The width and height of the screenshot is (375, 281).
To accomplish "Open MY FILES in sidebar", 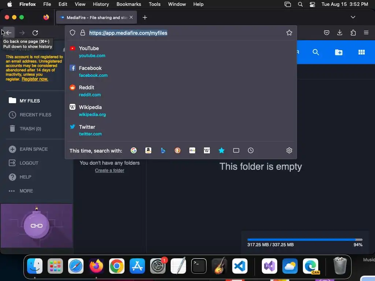I will tap(30, 101).
